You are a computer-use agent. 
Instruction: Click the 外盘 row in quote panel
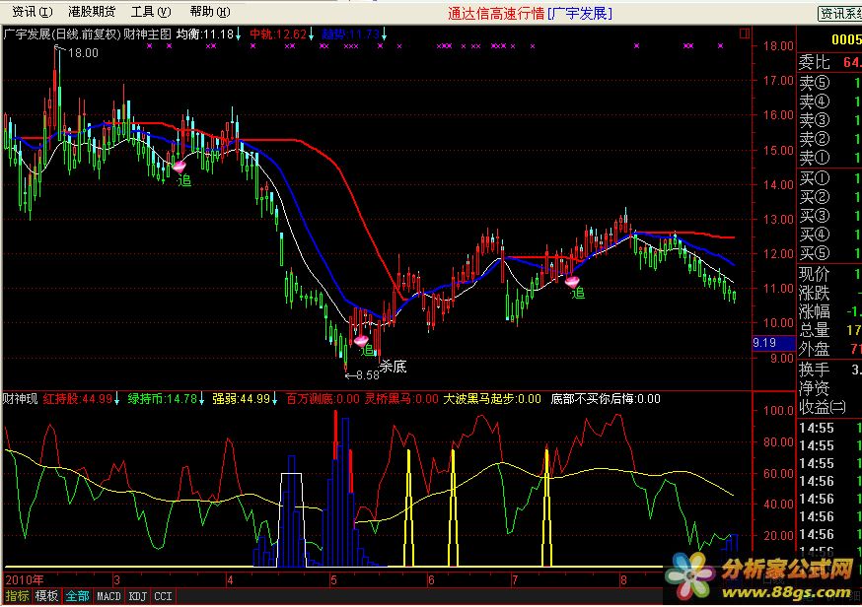pyautogui.click(x=829, y=349)
